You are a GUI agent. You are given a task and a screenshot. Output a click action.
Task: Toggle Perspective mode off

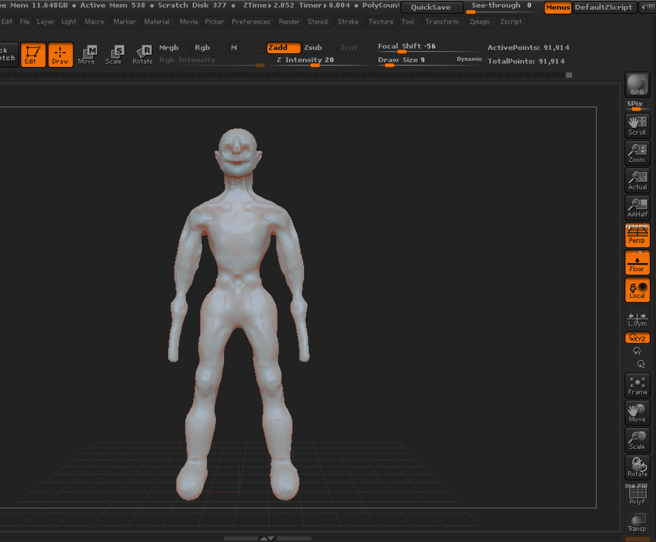coord(637,235)
